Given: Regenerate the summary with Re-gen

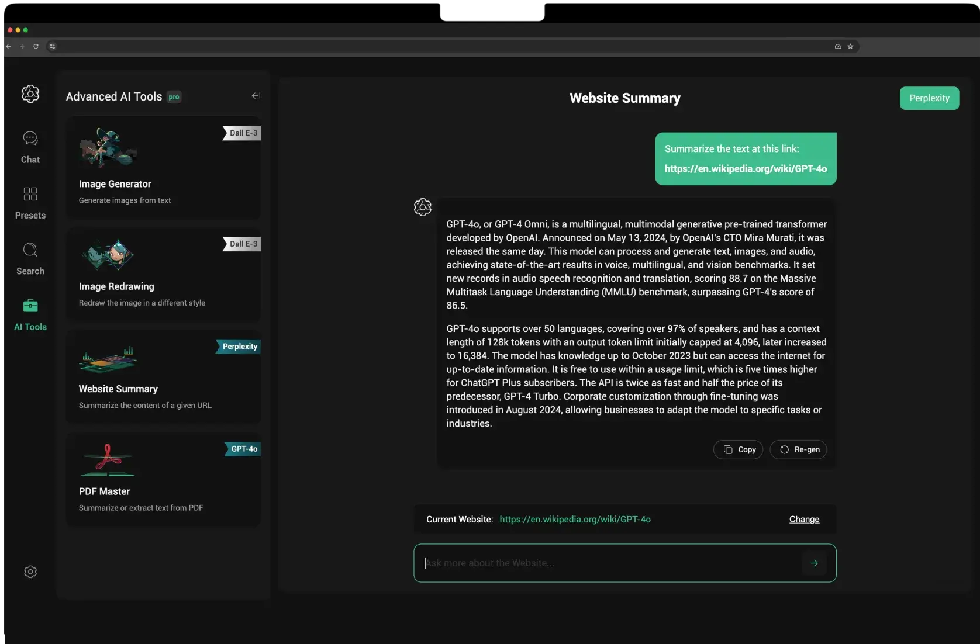Looking at the screenshot, I should [x=798, y=449].
